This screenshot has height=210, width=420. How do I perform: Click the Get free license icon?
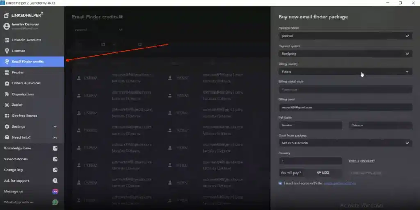[x=7, y=116]
